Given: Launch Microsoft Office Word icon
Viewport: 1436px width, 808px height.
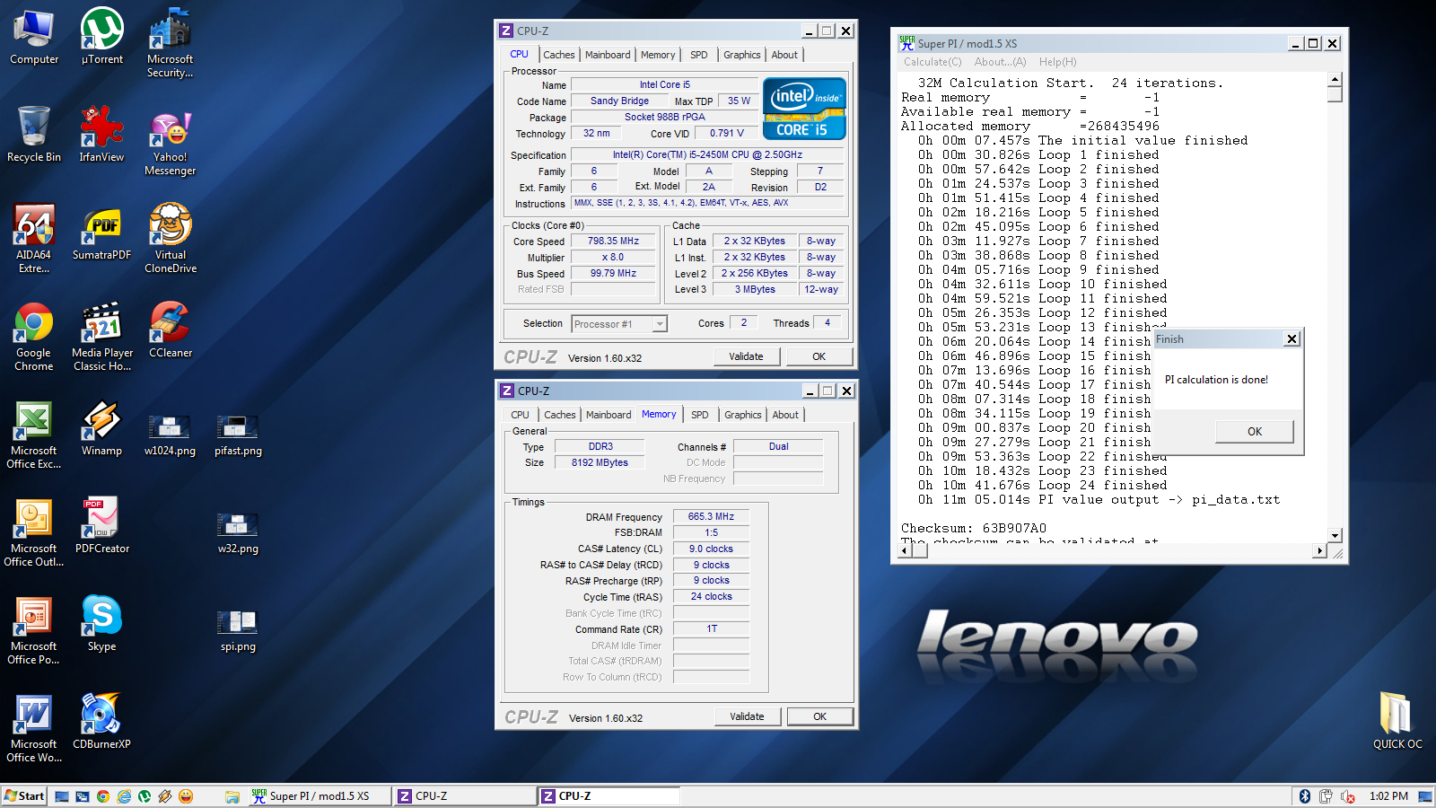Looking at the screenshot, I should click(x=34, y=728).
